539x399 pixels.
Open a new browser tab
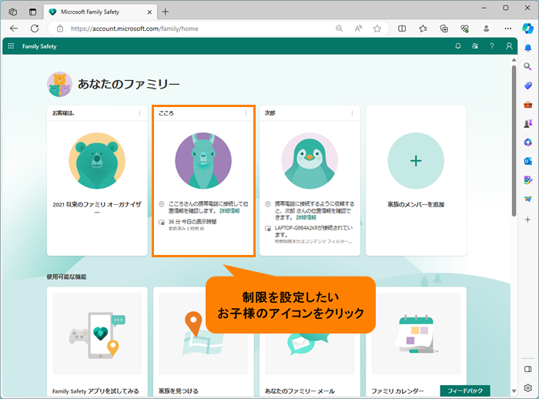[166, 12]
